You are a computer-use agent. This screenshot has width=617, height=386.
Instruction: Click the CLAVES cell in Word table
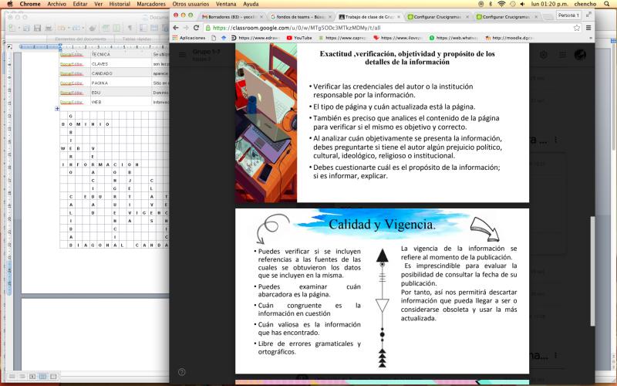click(x=121, y=64)
